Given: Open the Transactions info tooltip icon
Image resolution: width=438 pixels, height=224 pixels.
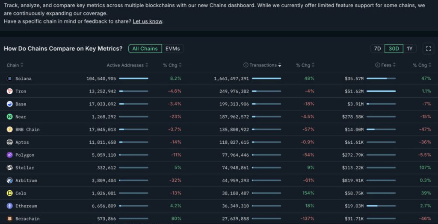Looking at the screenshot, I should click(x=246, y=65).
